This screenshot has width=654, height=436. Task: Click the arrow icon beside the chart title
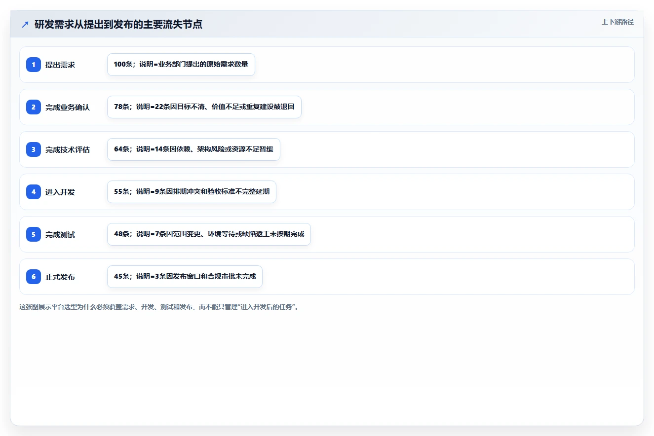pyautogui.click(x=25, y=24)
